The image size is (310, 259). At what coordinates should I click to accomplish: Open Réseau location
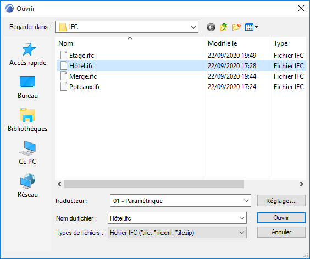27,186
